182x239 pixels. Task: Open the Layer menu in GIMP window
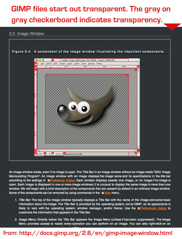[70, 64]
